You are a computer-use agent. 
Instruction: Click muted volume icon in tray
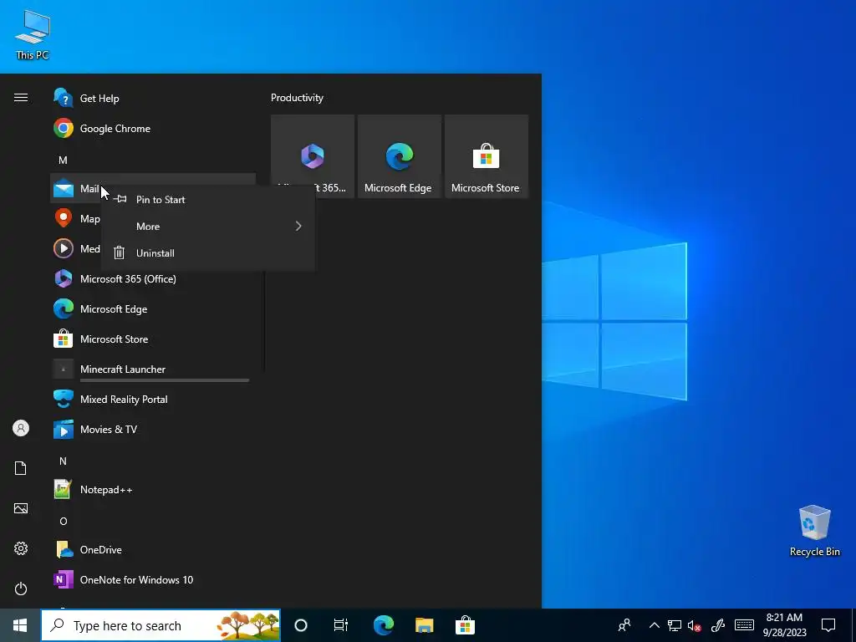point(694,625)
